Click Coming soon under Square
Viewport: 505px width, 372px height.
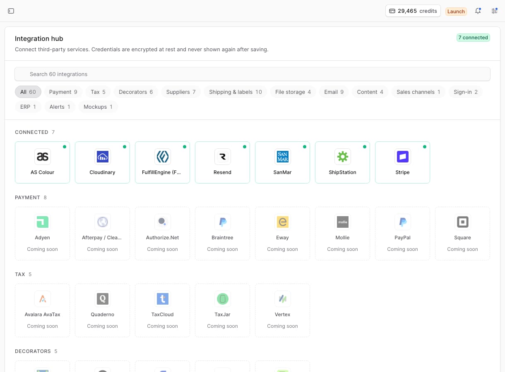[x=463, y=249]
